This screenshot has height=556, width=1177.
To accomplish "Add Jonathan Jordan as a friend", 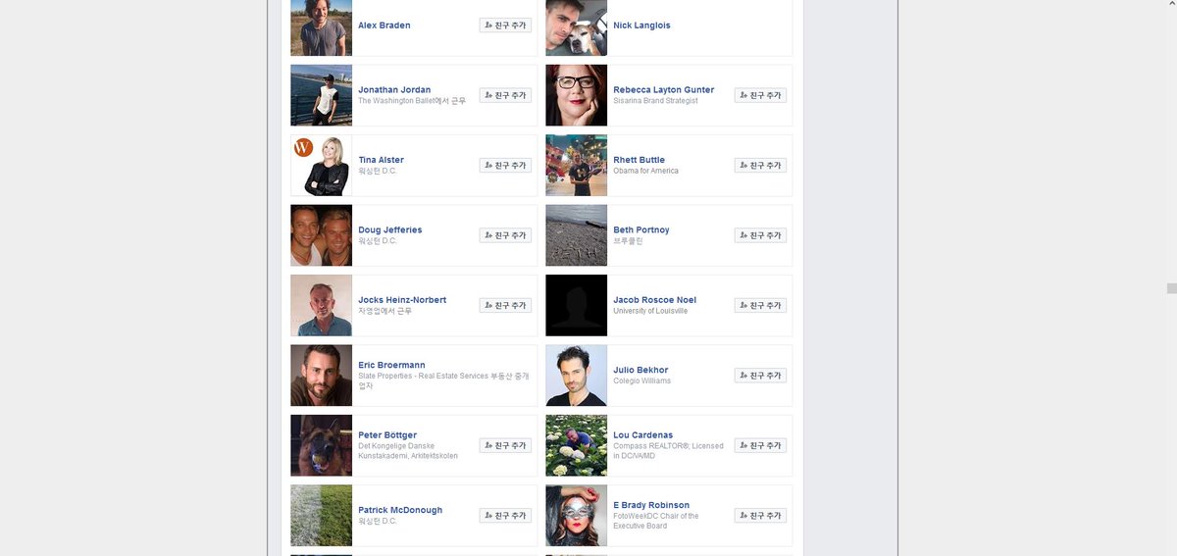I will [505, 95].
